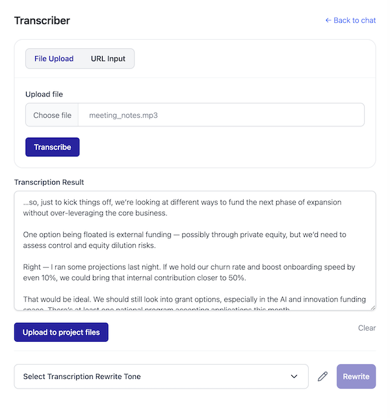Click Upload to project files button
Screen dimensions: 390x418
click(61, 332)
